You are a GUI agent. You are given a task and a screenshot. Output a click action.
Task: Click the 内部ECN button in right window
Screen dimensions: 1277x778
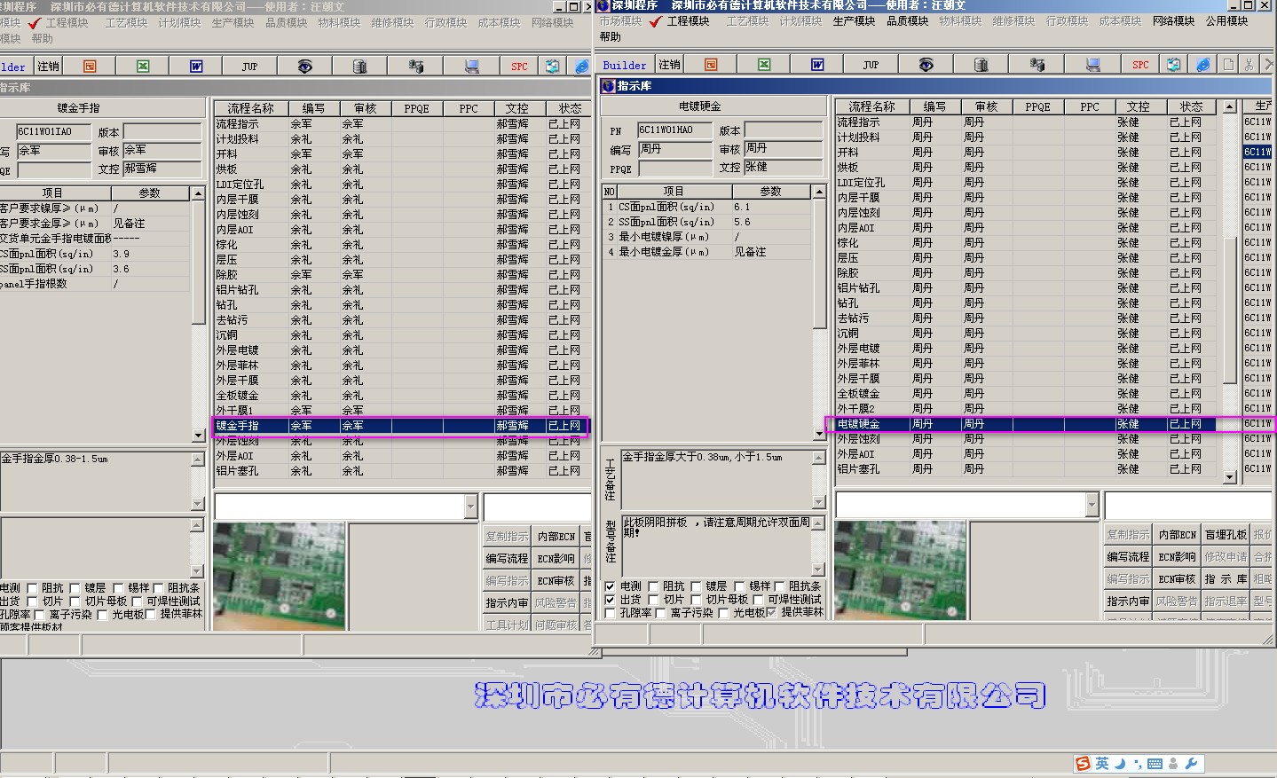coord(1177,534)
